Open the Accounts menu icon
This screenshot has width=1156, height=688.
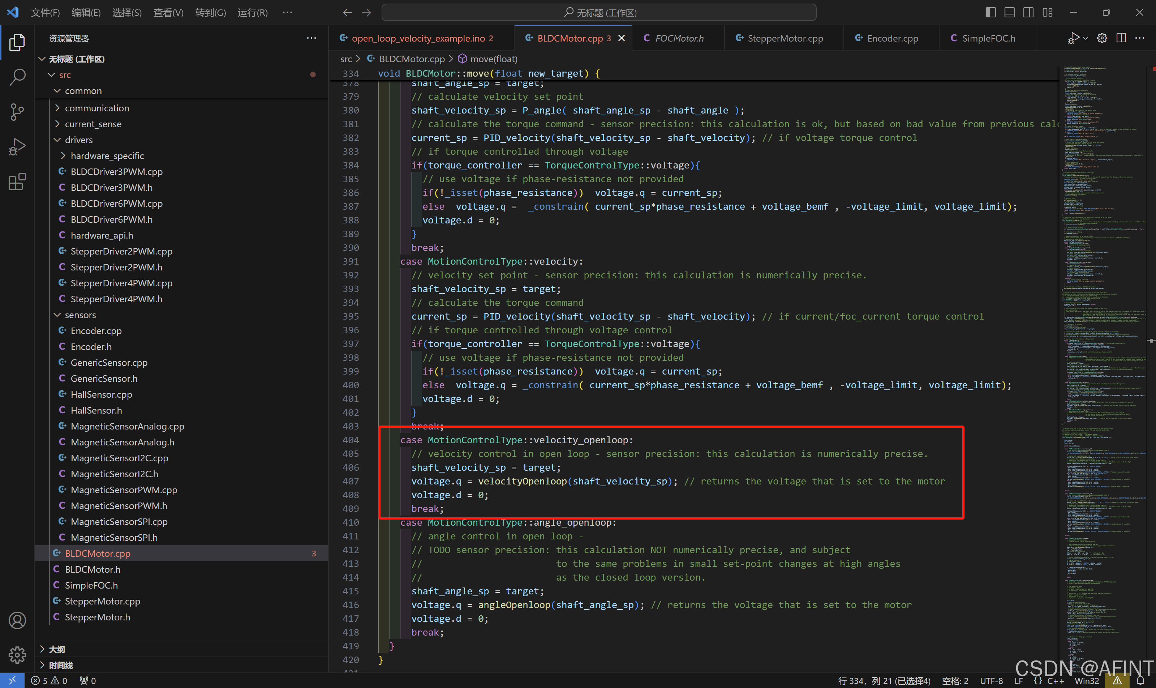[17, 620]
